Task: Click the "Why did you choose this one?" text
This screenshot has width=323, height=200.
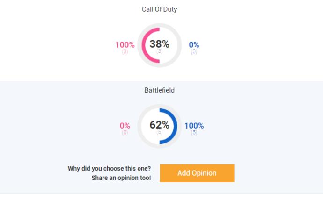Action: [110, 169]
